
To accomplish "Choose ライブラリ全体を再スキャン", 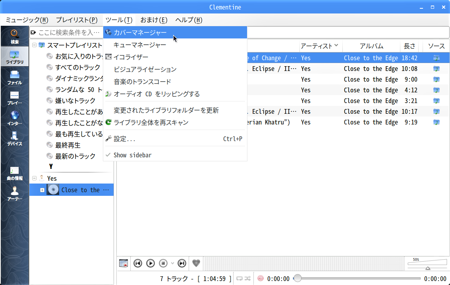I will 175,122.
